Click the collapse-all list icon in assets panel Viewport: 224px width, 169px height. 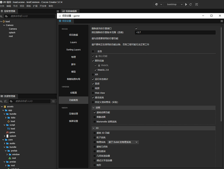point(54,101)
